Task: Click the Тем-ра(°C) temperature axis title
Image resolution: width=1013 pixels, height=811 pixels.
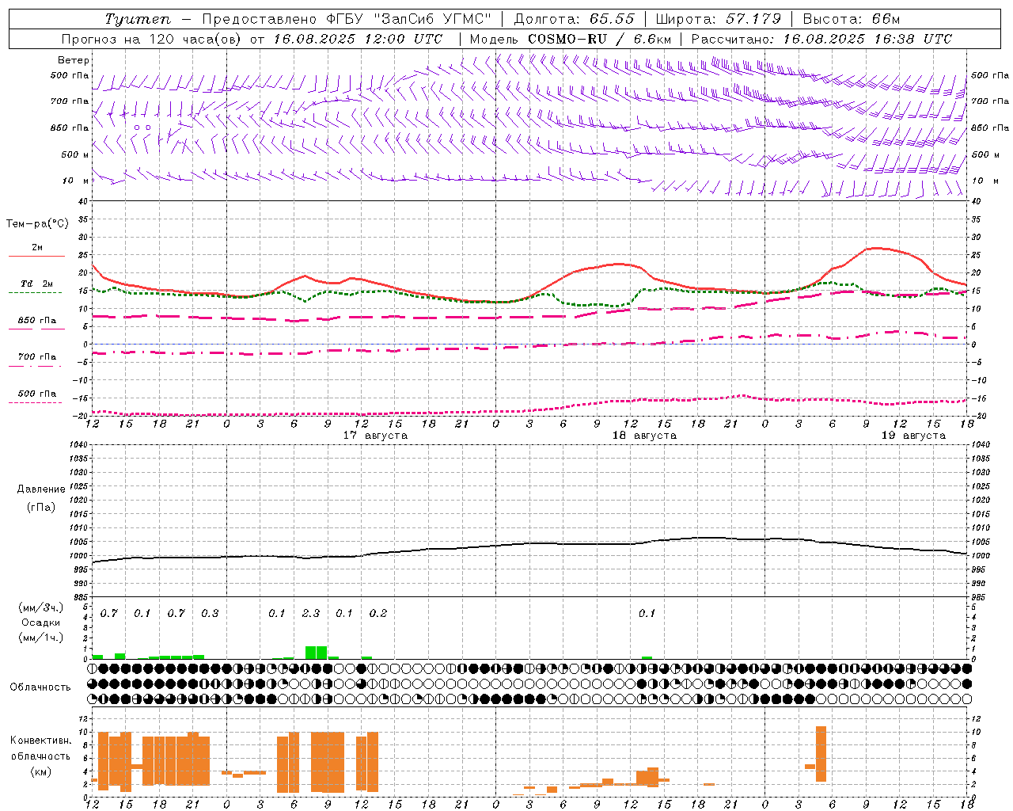Action: (37, 224)
